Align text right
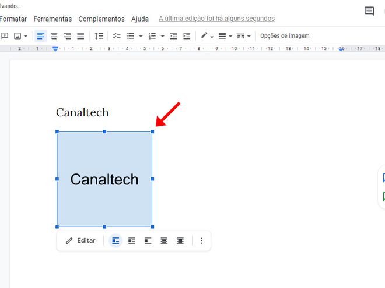385x288 pixels. [67, 36]
